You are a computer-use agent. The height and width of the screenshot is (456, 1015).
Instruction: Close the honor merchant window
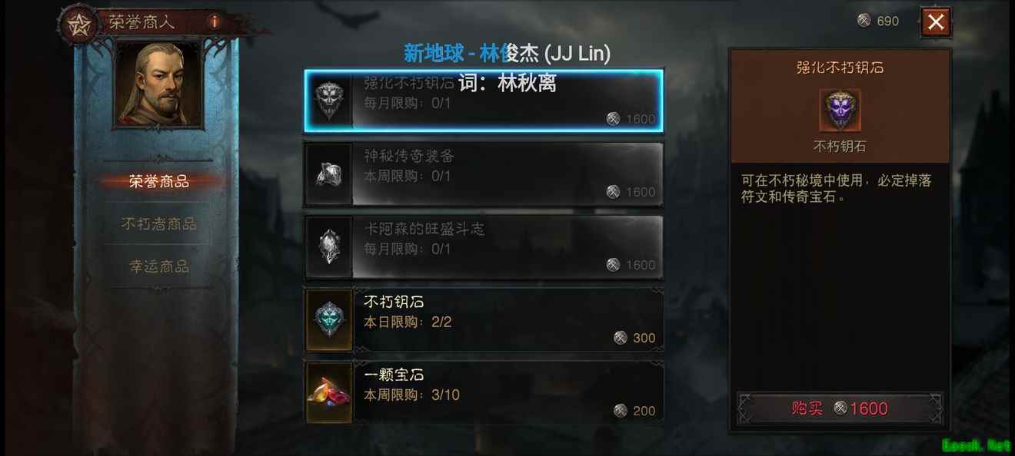coord(936,22)
